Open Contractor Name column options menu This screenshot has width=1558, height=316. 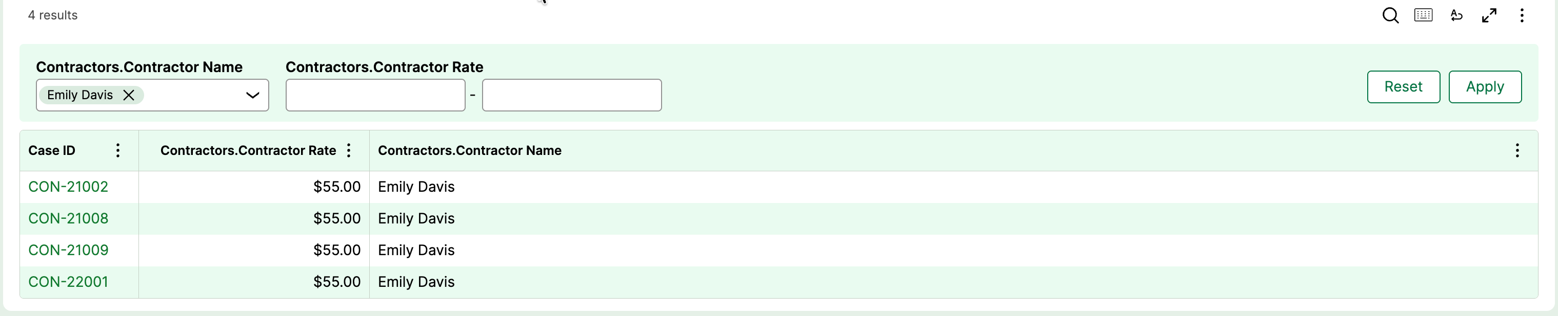pyautogui.click(x=1517, y=150)
